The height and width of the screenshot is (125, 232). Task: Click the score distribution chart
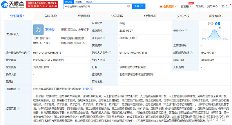215,34
